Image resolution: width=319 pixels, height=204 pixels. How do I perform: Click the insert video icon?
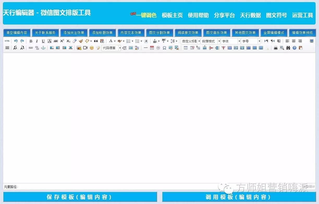pyautogui.click(x=86, y=48)
